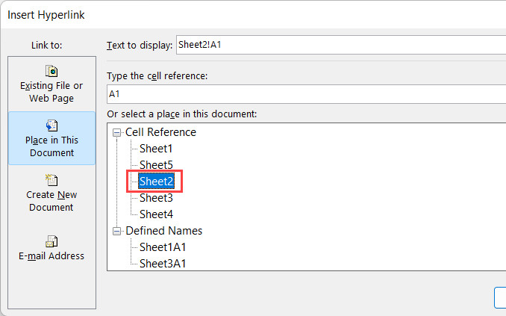
Task: Click the Text to display field
Action: [340, 45]
